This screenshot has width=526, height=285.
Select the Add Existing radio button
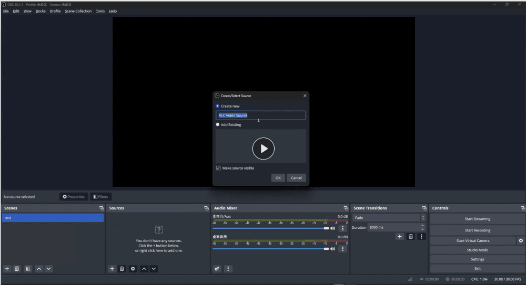218,124
